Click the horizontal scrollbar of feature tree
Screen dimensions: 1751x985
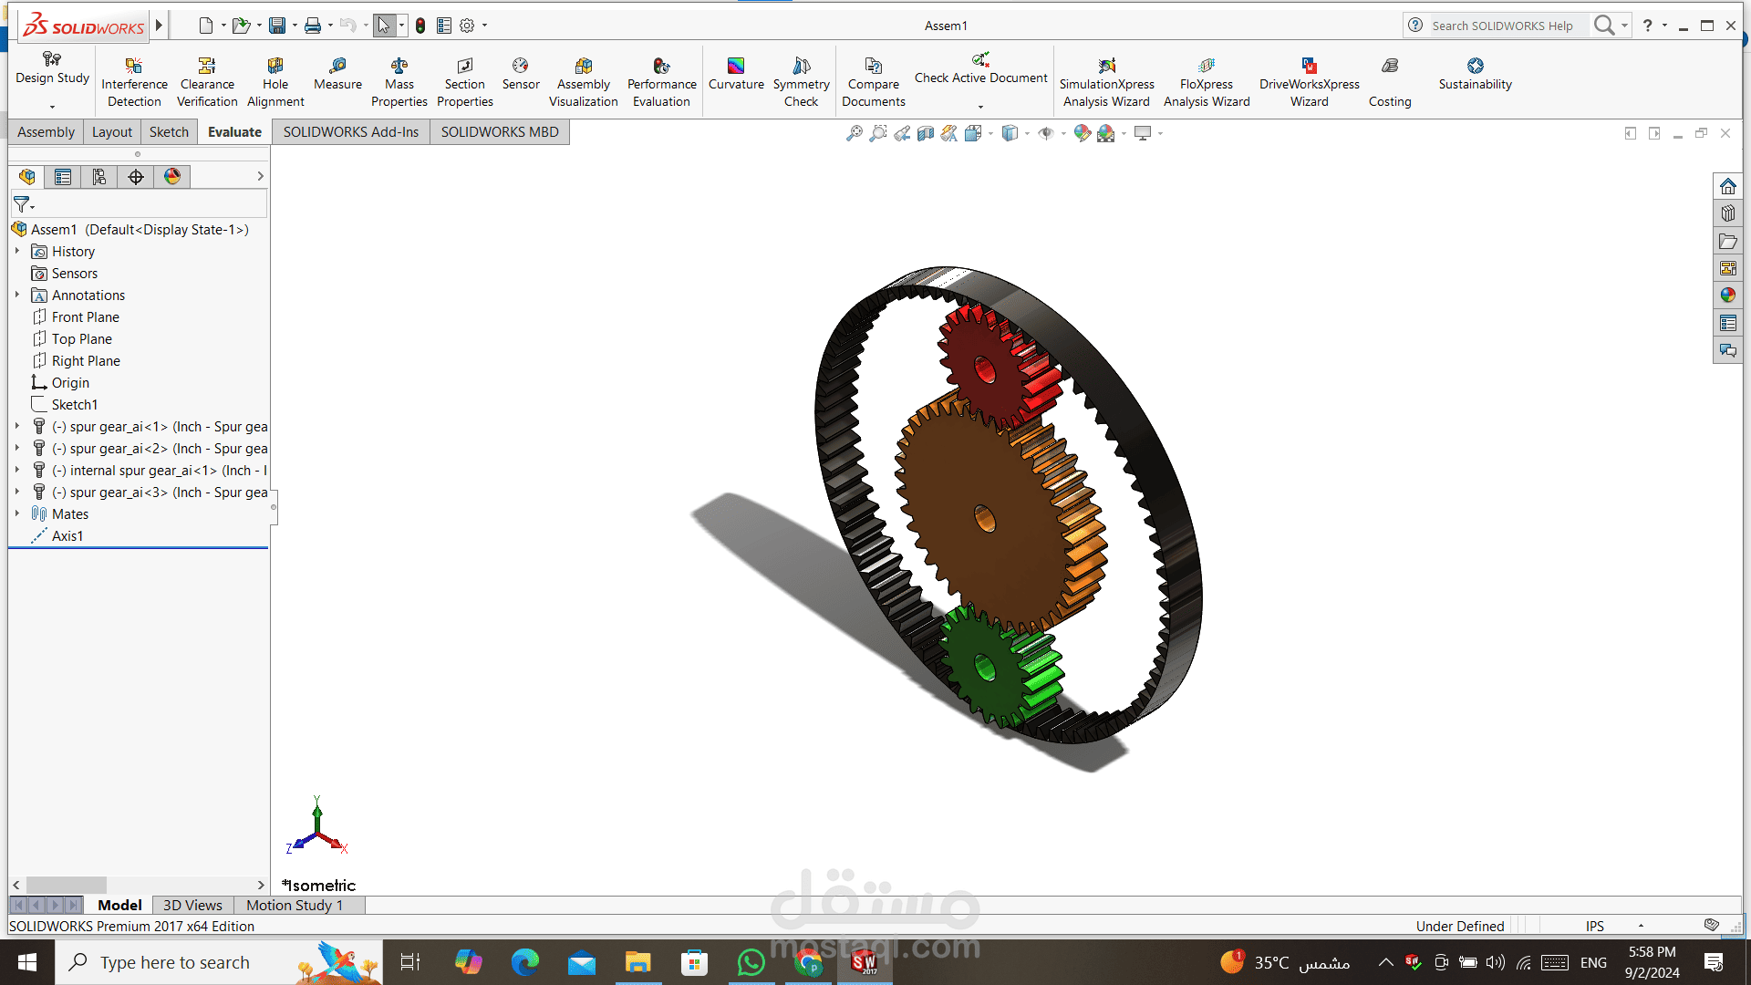[139, 885]
